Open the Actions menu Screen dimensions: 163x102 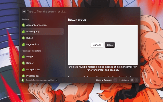tap(125, 80)
